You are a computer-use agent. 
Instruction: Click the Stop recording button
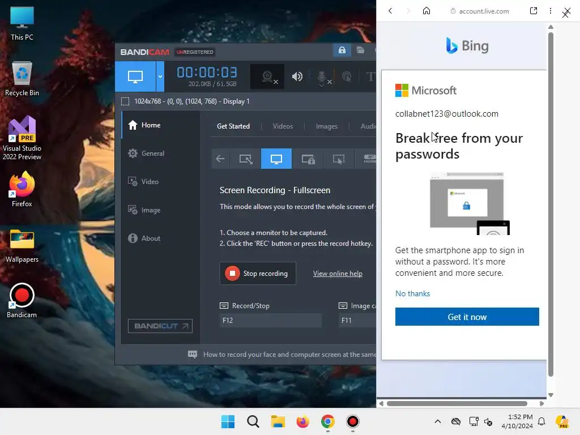coord(258,274)
